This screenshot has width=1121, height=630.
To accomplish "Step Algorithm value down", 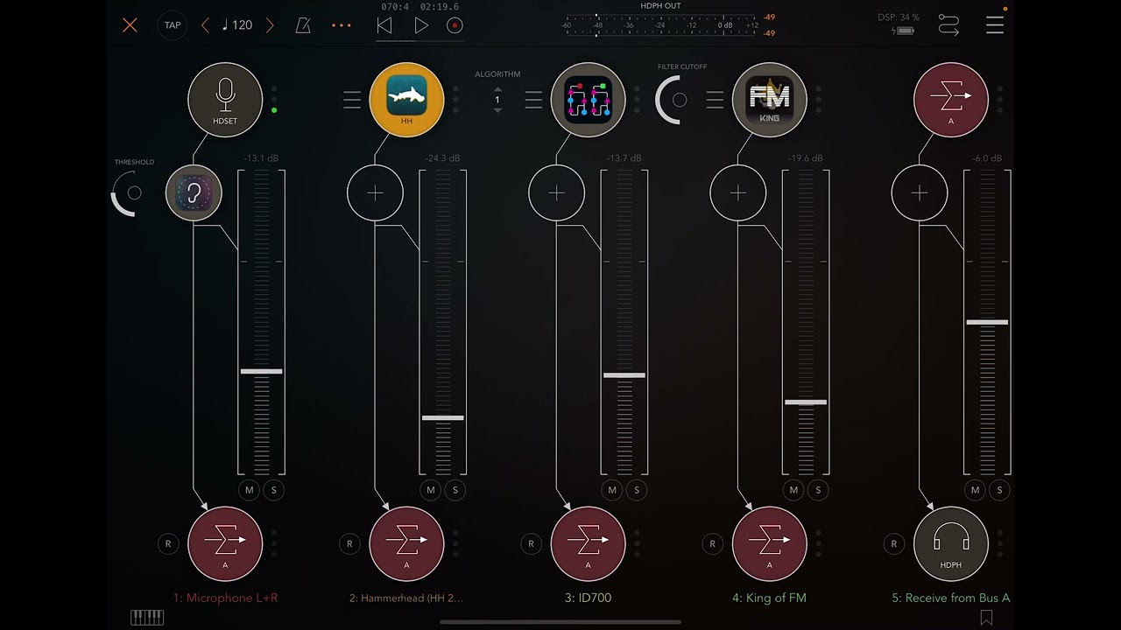I will pos(497,110).
